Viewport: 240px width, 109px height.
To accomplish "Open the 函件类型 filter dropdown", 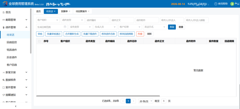I will click(73, 20).
